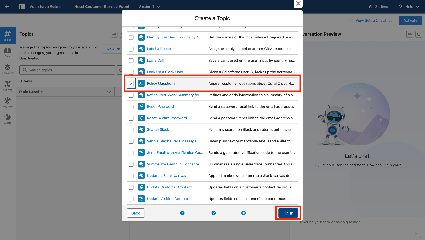Image resolution: width=425 pixels, height=240 pixels.
Task: Check the Reset Password checkbox
Action: [131, 107]
